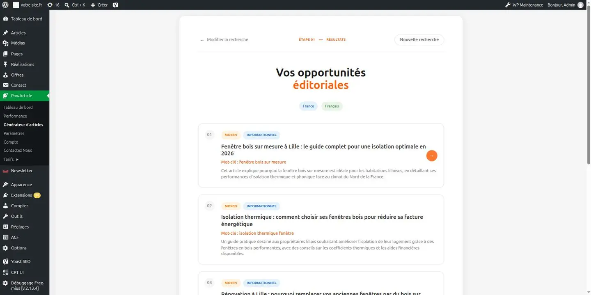
Task: Click the Réalisations pin icon
Action: tap(5, 64)
